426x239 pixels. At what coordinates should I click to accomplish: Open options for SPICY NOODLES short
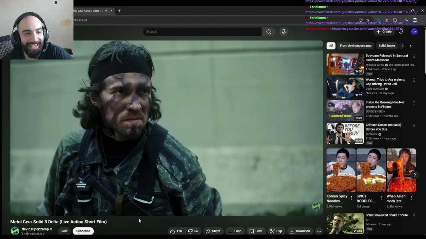click(x=382, y=198)
